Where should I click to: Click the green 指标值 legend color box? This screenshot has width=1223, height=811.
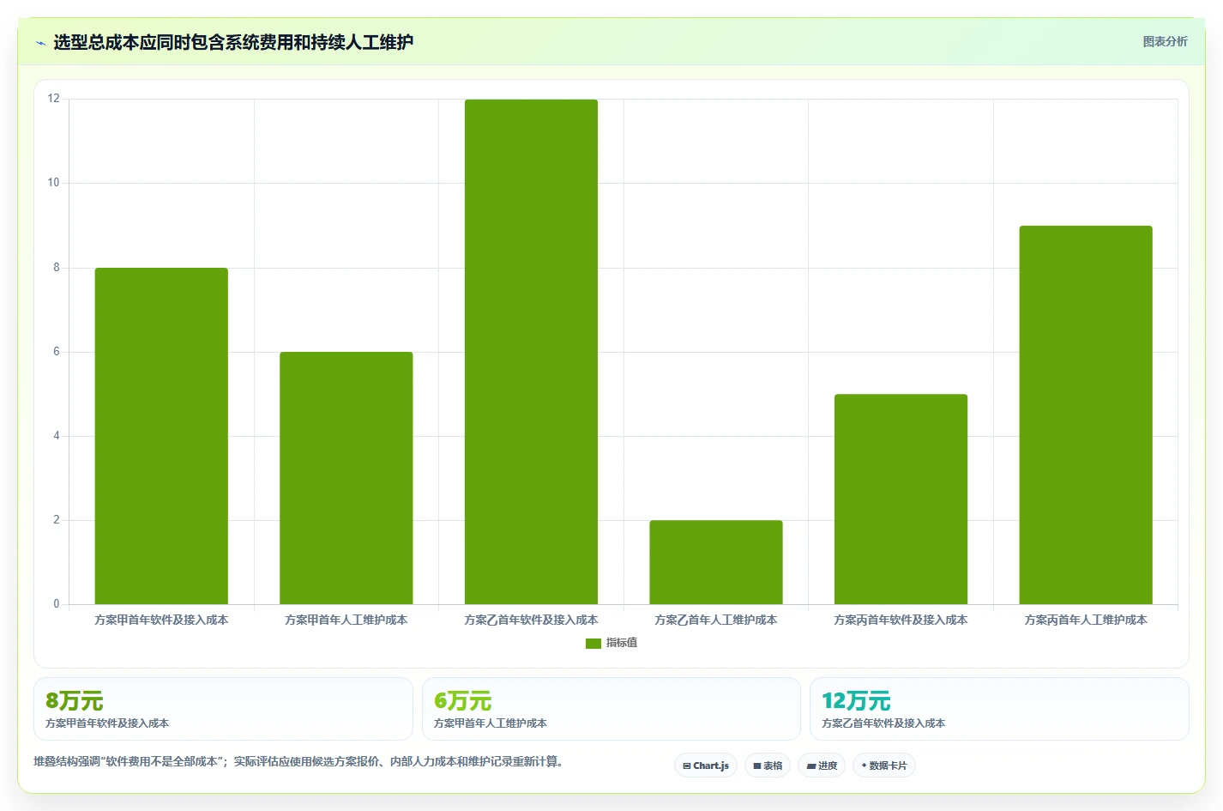click(593, 643)
